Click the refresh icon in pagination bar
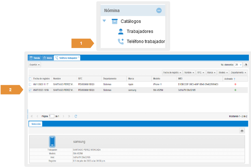Screen dimensions: 251x167 tap(76, 116)
